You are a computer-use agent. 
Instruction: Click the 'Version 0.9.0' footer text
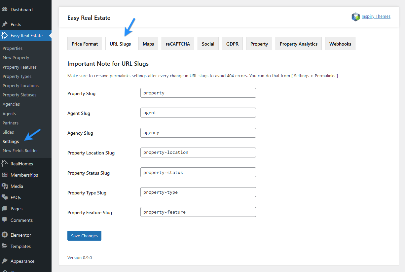coord(80,257)
